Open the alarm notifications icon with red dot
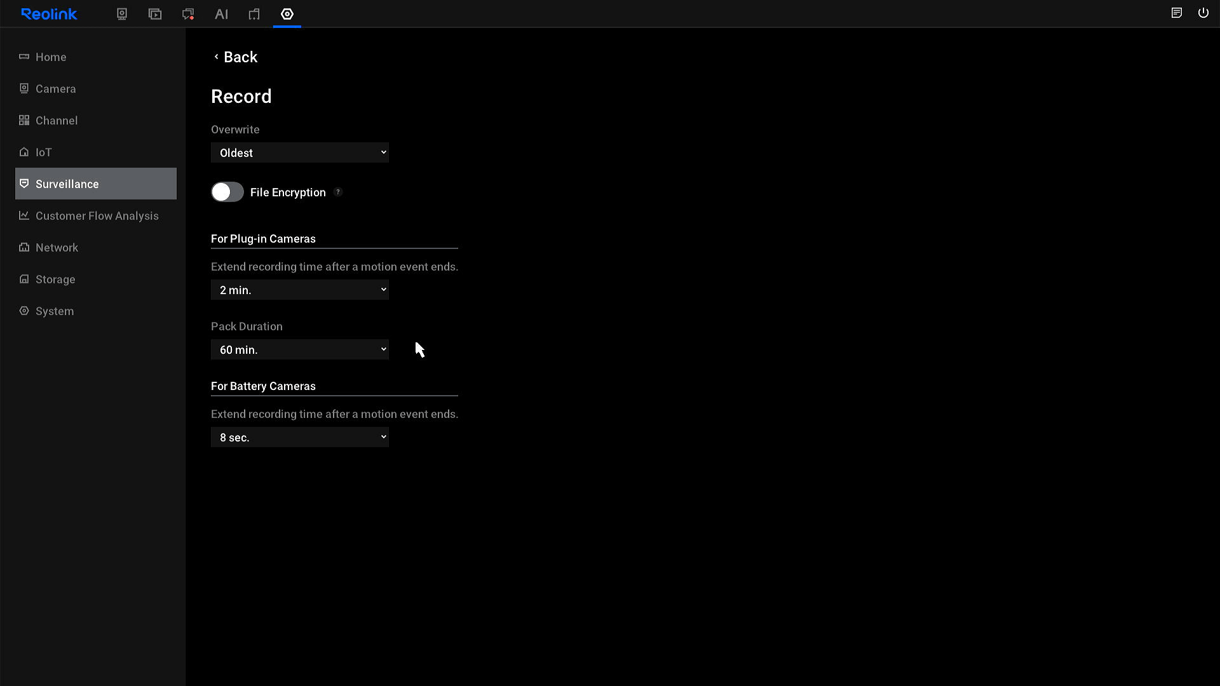 click(x=188, y=13)
